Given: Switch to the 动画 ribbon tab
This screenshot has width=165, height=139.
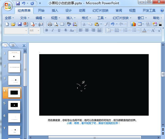Looking at the screenshot, I should pos(82,10).
